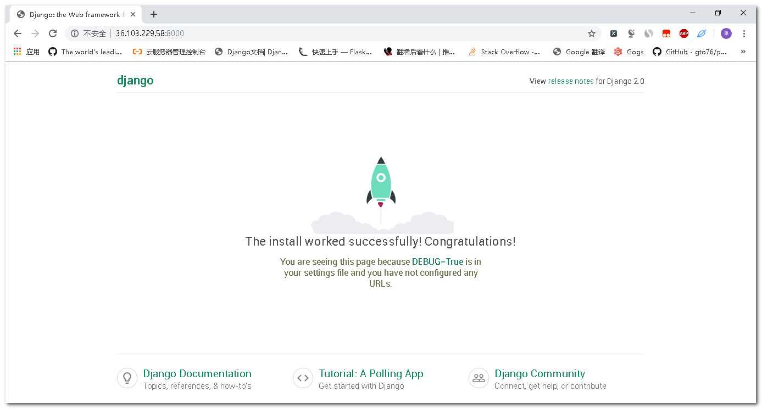Open Tutorial: A Polling App link

(371, 373)
